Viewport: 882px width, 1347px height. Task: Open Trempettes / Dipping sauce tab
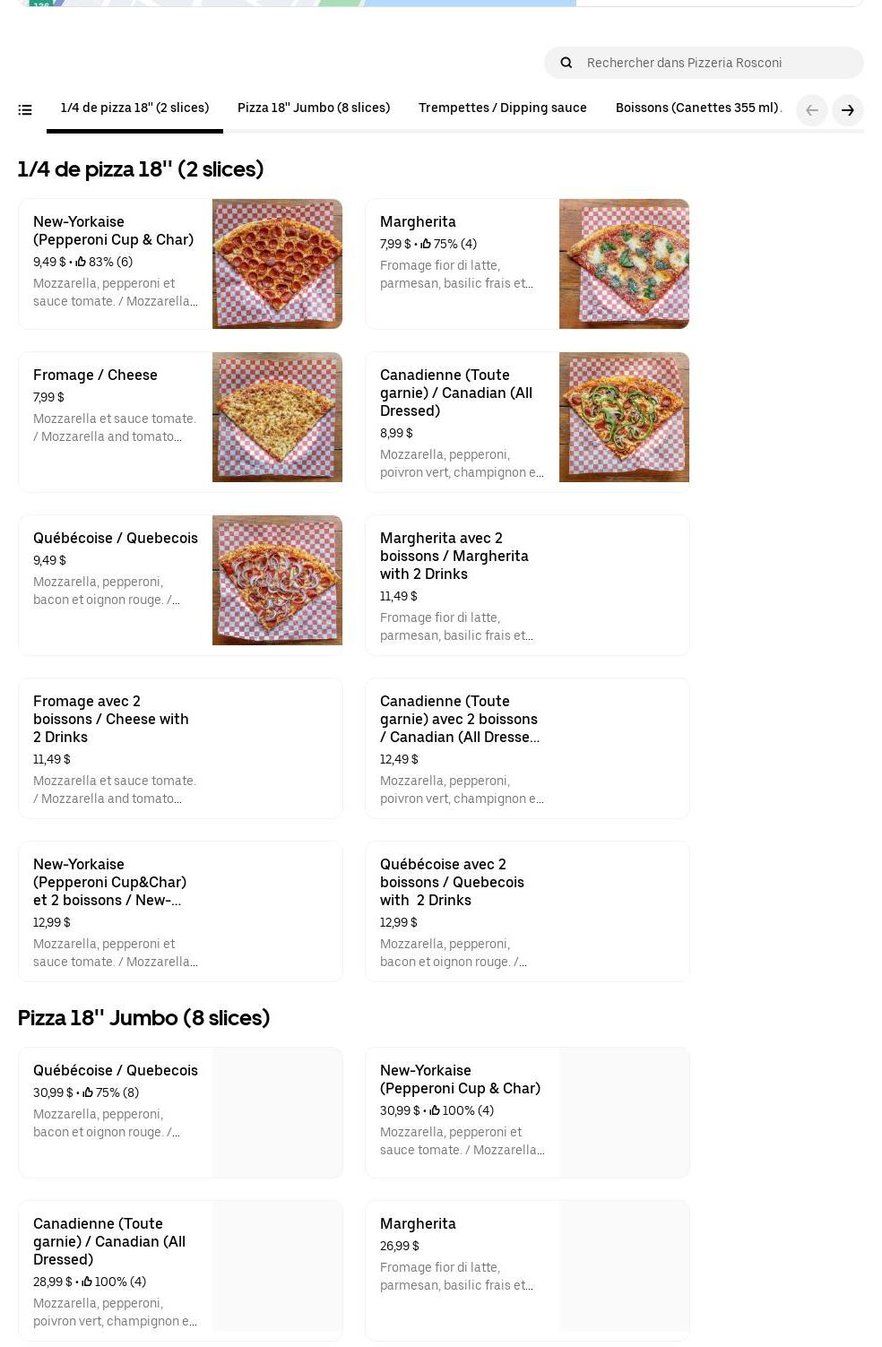[502, 108]
